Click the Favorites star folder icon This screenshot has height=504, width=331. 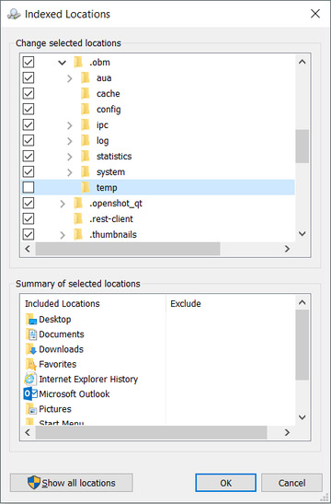pyautogui.click(x=31, y=364)
